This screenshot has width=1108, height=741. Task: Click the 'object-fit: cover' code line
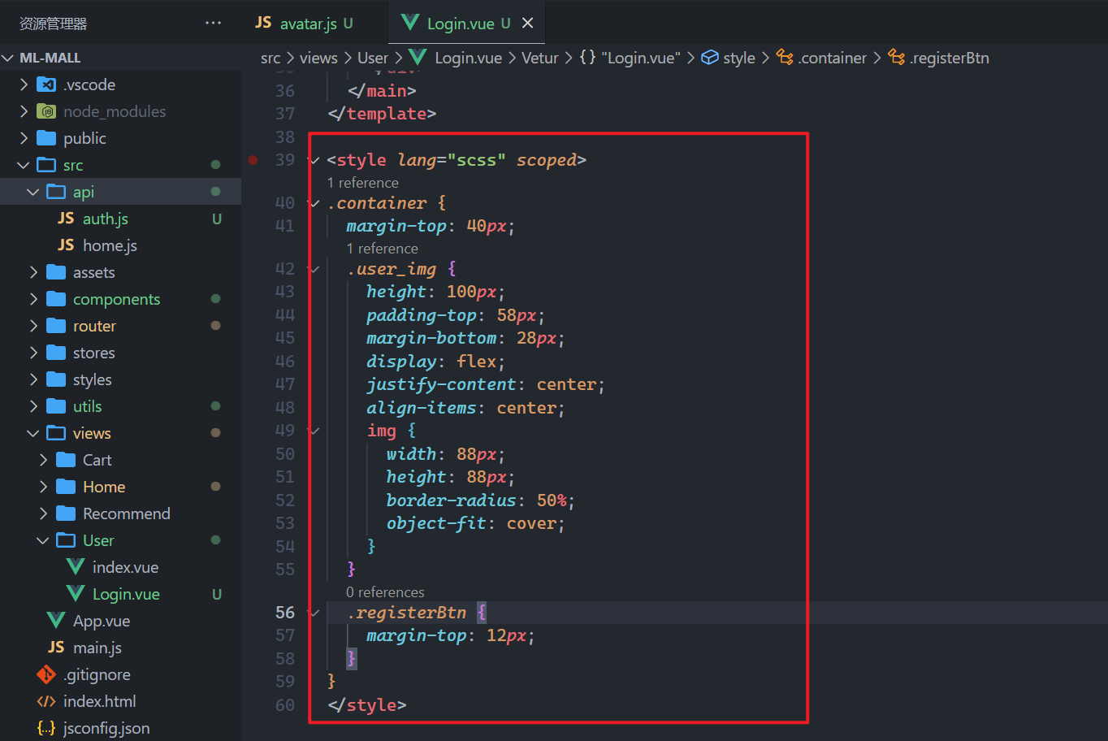pos(476,523)
